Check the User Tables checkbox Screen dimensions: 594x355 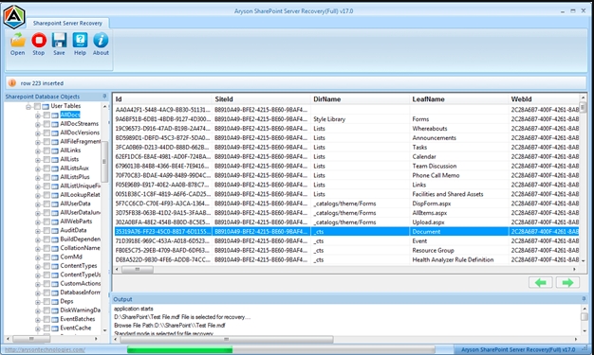[37, 106]
